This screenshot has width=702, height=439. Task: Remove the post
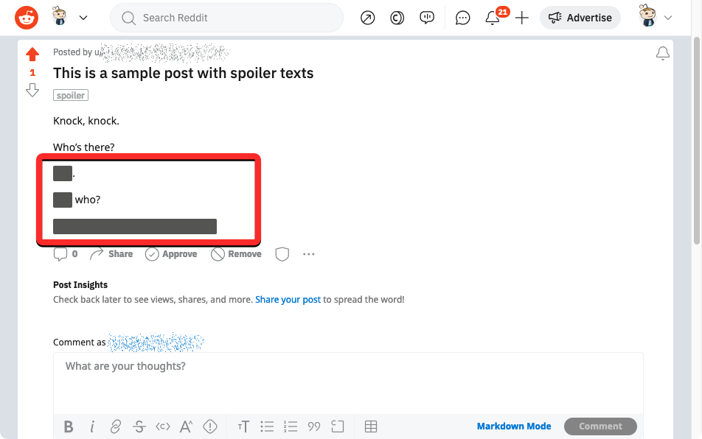tap(237, 254)
